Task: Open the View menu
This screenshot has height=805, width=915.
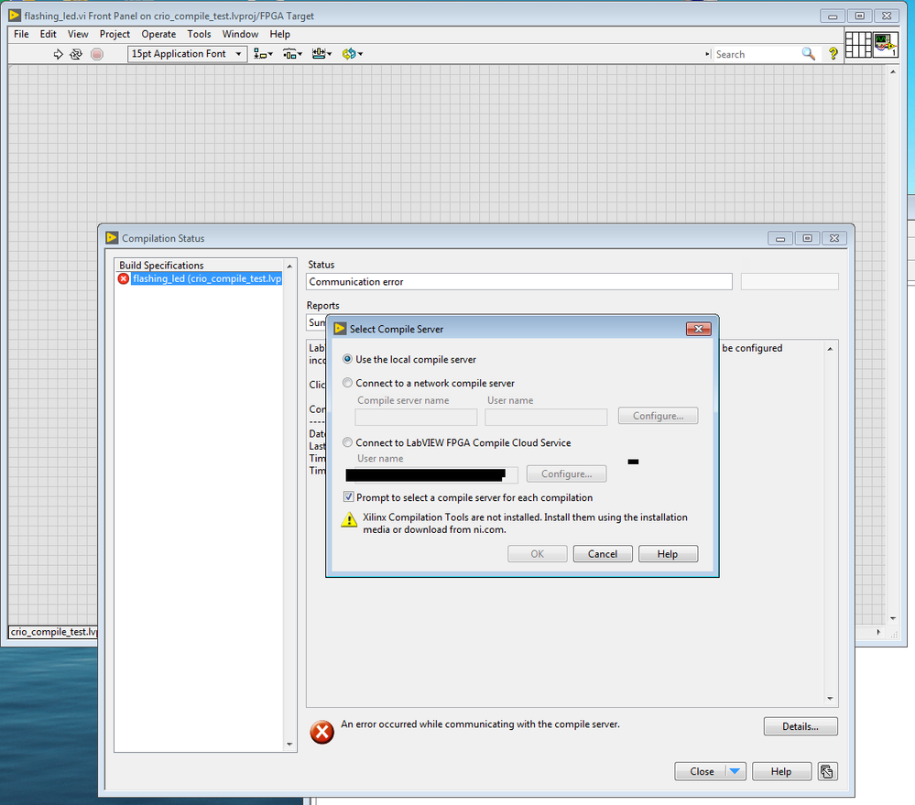Action: (78, 35)
